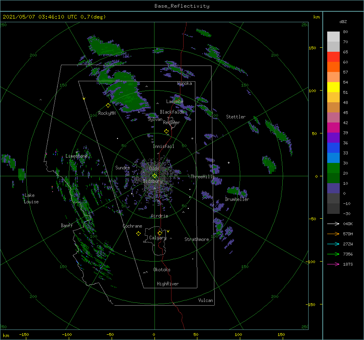Click the 18TS legend label
The image size is (364, 340).
[348, 264]
